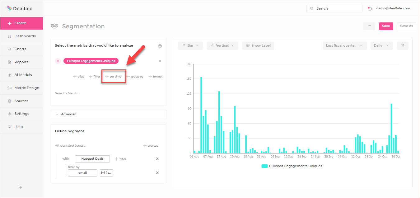The width and height of the screenshot is (420, 198).
Task: Open the Daily granularity dropdown
Action: [382, 45]
